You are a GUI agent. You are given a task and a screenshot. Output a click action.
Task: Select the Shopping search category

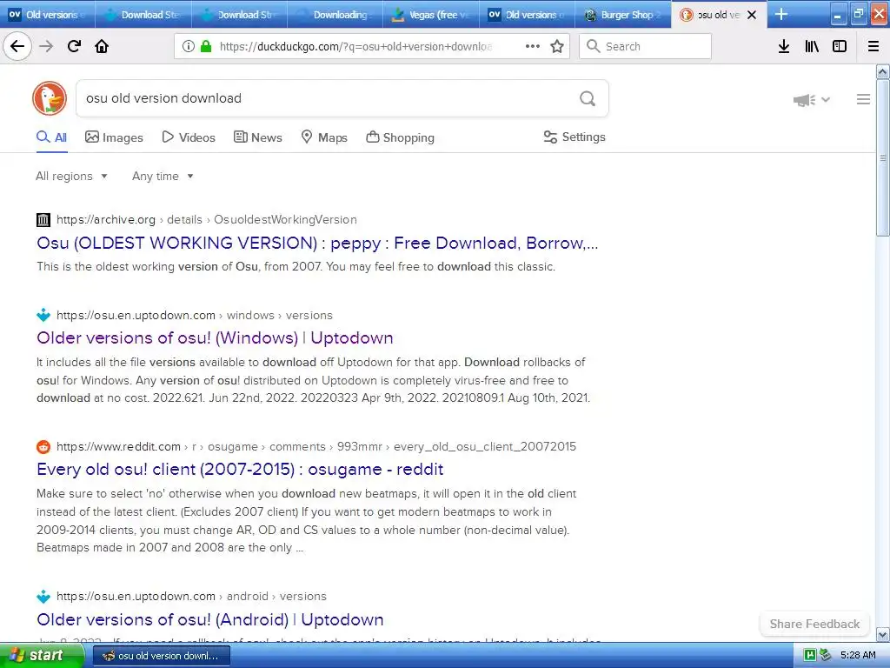[x=400, y=137]
